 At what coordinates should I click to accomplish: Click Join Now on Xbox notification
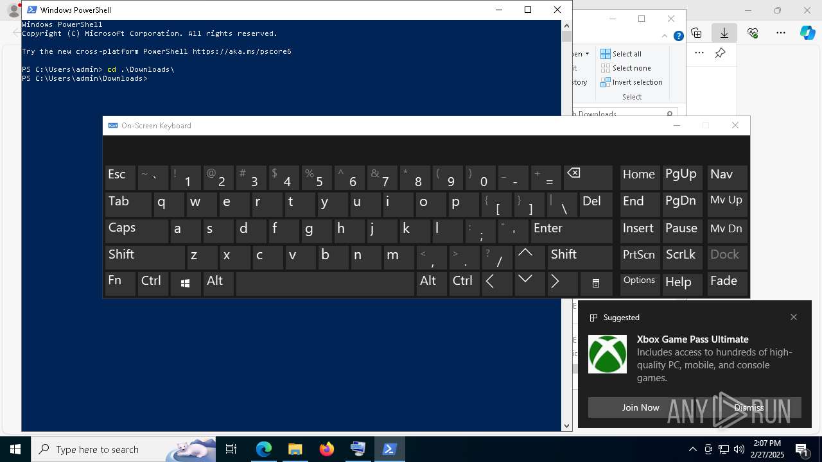[x=640, y=407]
